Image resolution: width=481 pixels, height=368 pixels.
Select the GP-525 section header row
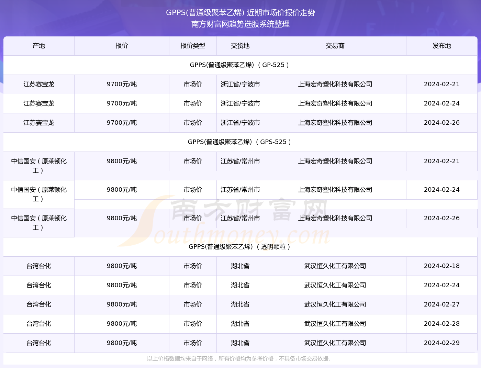240,65
